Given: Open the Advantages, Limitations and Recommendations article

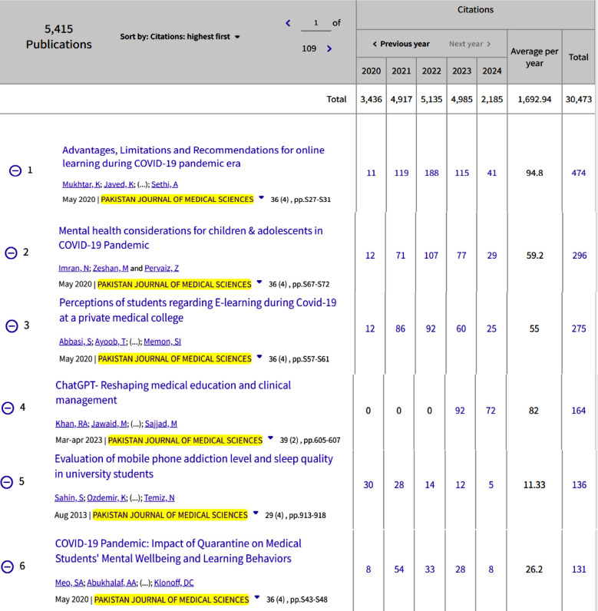Looking at the screenshot, I should click(193, 157).
